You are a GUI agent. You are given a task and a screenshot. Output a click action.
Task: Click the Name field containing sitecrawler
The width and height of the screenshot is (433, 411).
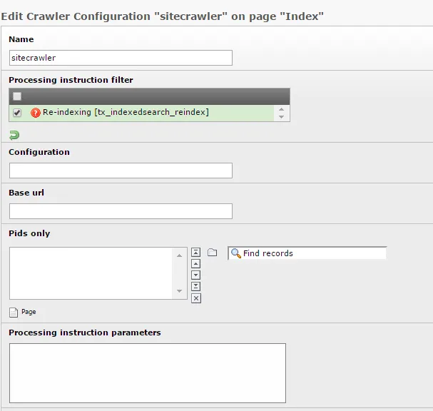tap(121, 58)
